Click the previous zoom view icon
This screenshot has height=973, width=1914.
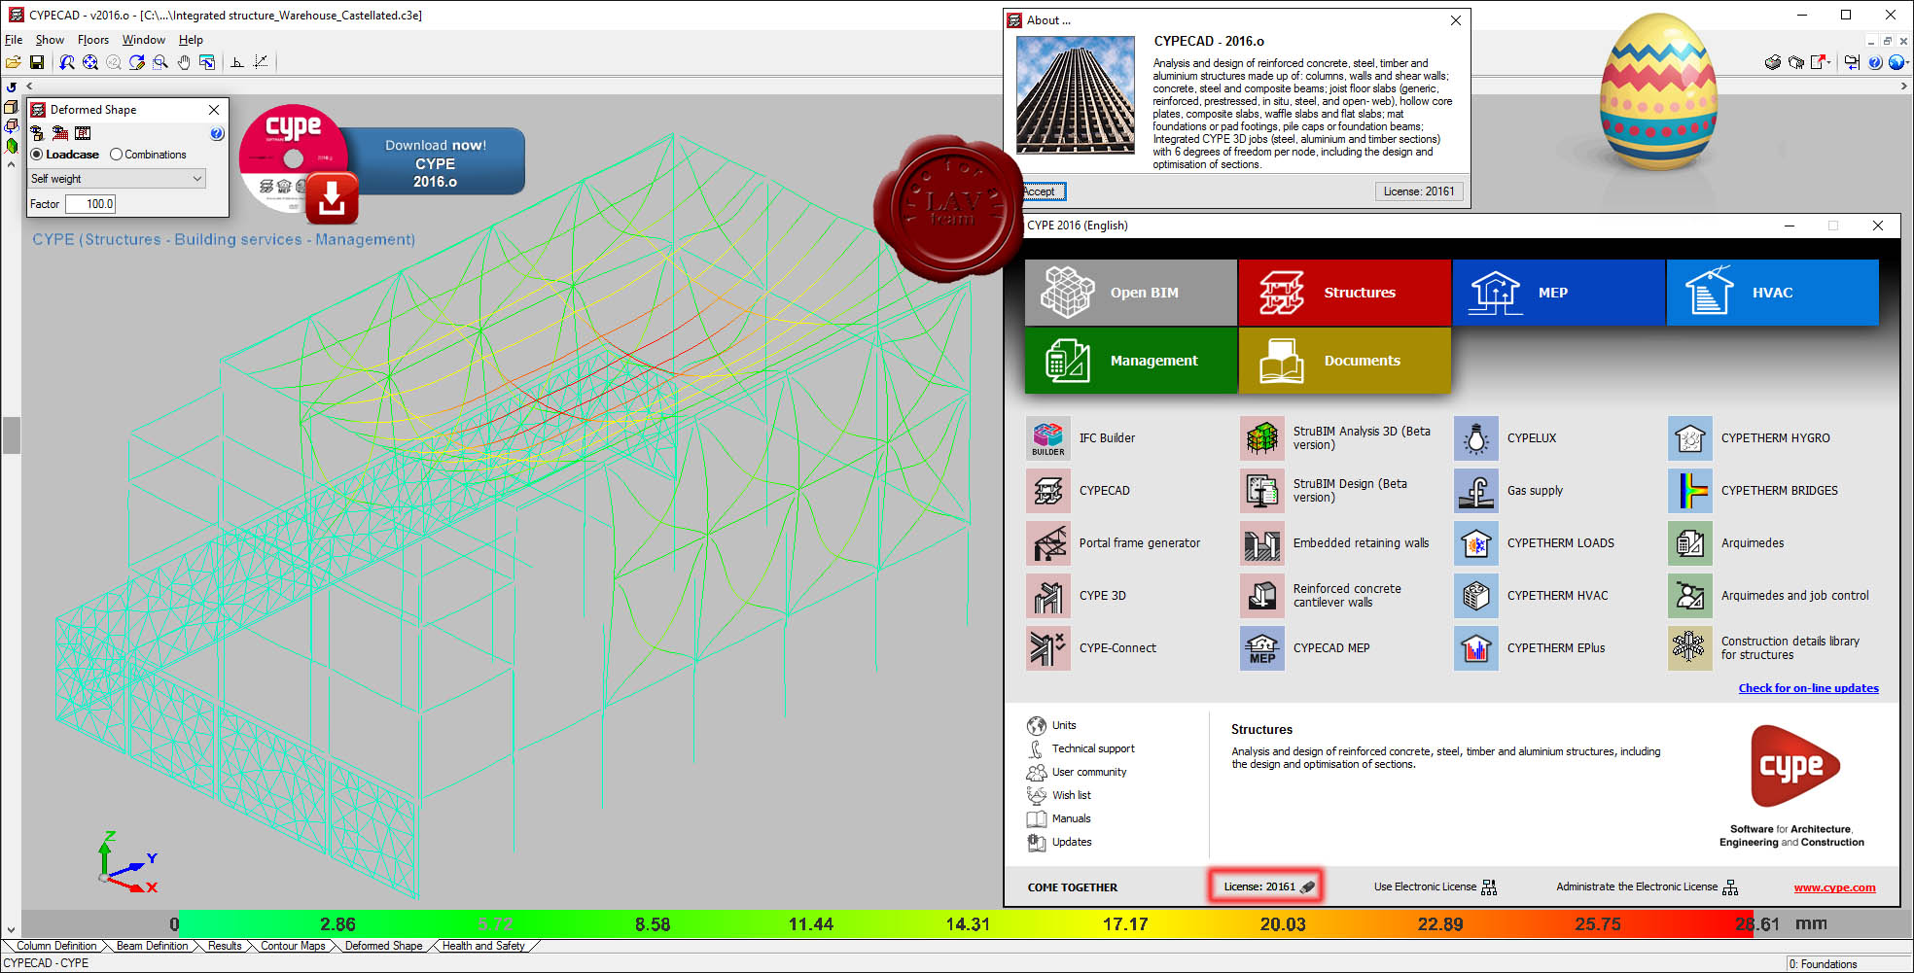(x=67, y=62)
